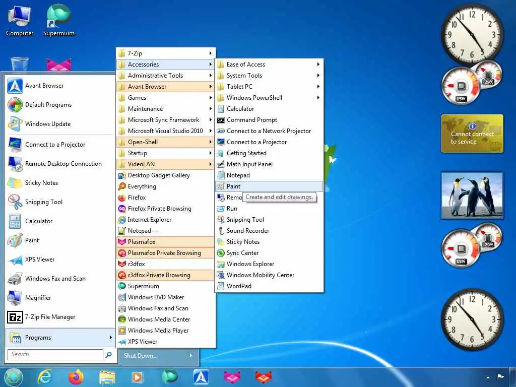Click the top desktop clock gadget
The image size is (516, 387).
point(472,34)
